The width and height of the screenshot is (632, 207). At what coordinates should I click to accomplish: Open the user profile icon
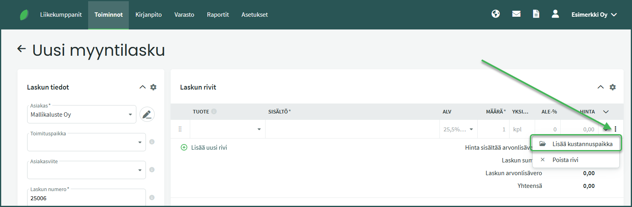pos(555,14)
